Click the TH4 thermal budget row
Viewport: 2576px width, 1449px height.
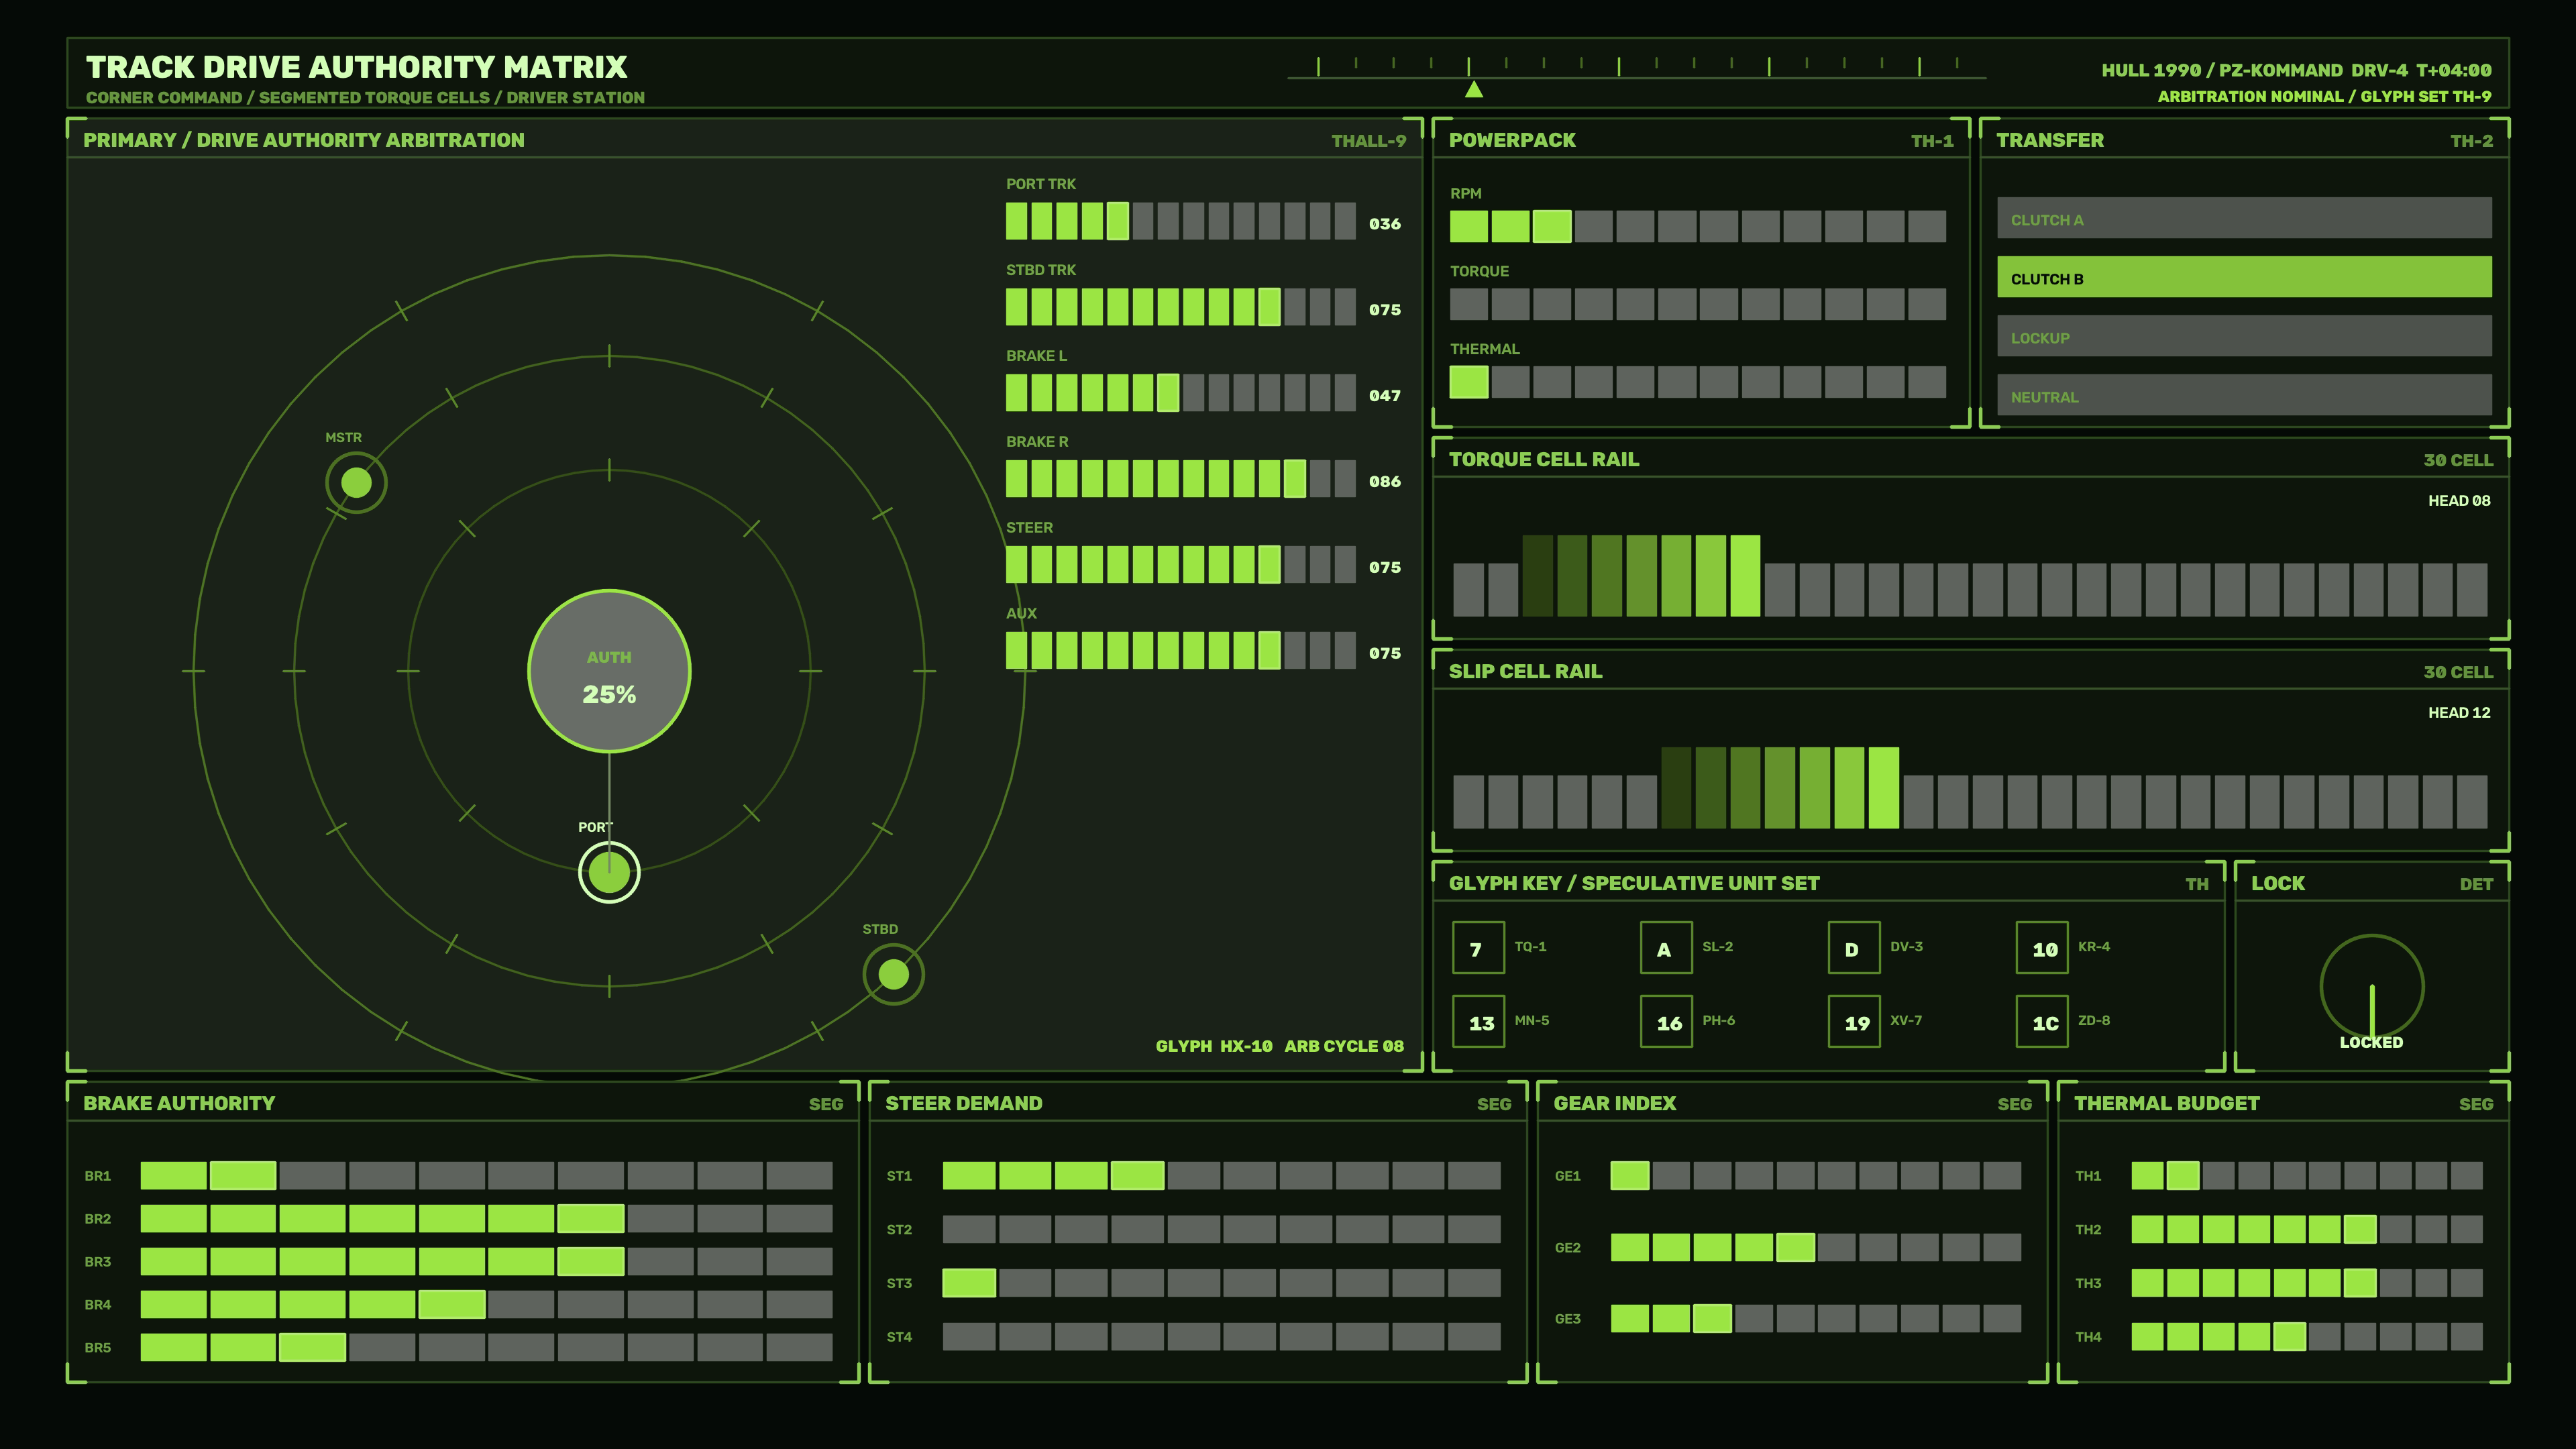pyautogui.click(x=2307, y=1337)
